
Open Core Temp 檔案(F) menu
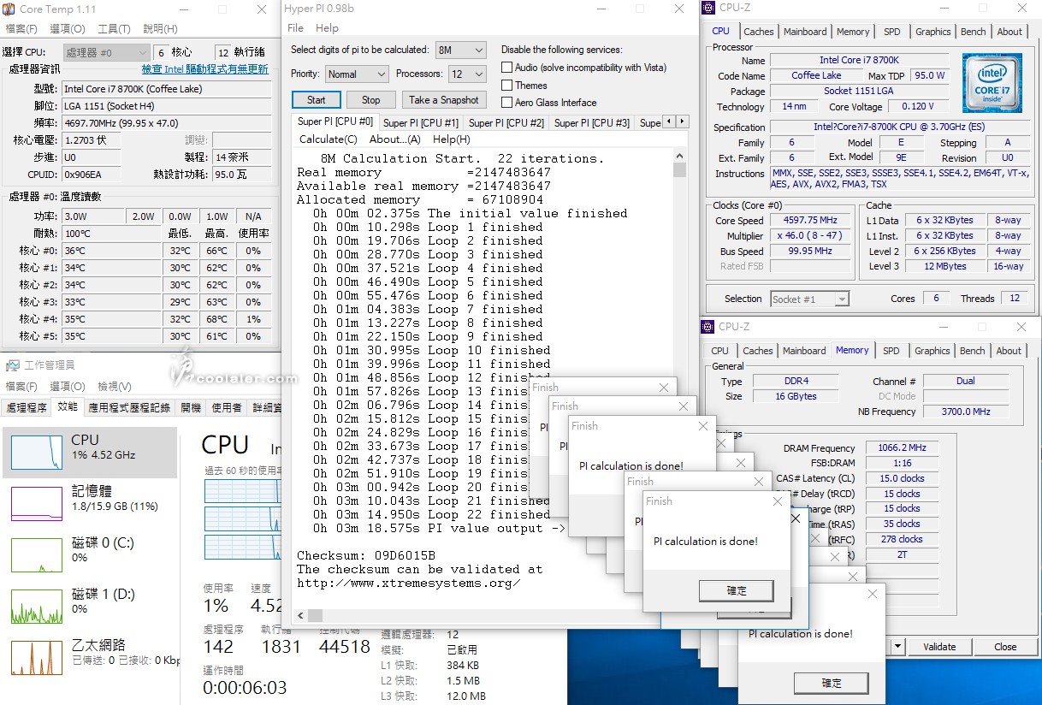pyautogui.click(x=21, y=29)
